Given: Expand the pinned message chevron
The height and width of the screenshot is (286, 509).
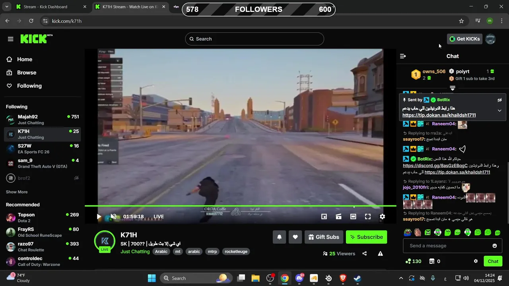Looking at the screenshot, I should click(x=499, y=110).
